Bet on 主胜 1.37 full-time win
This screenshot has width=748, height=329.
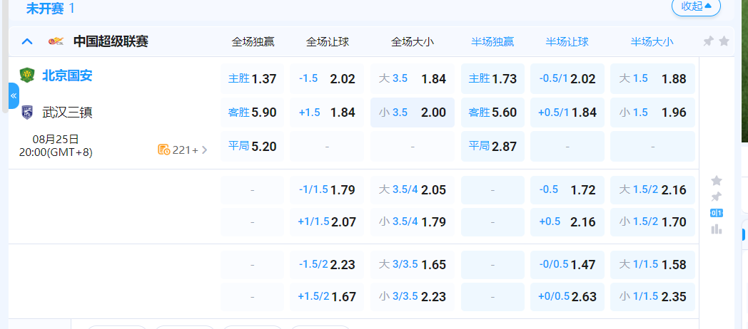252,78
